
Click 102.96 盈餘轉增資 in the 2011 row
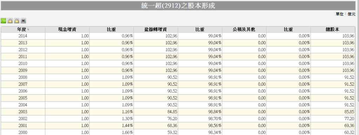[156, 56]
